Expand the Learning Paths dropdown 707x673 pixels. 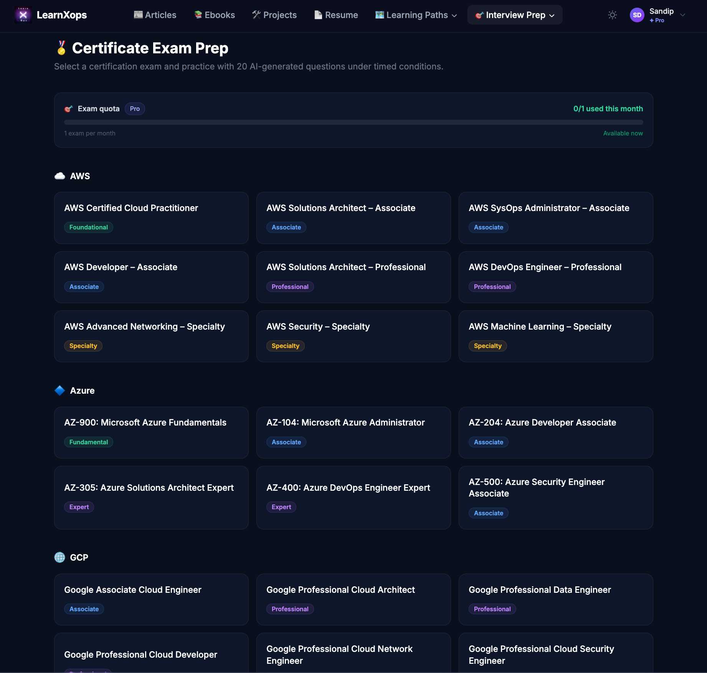pyautogui.click(x=416, y=15)
